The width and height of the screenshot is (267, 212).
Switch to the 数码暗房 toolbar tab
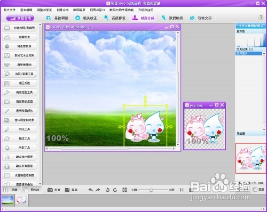coord(172,18)
